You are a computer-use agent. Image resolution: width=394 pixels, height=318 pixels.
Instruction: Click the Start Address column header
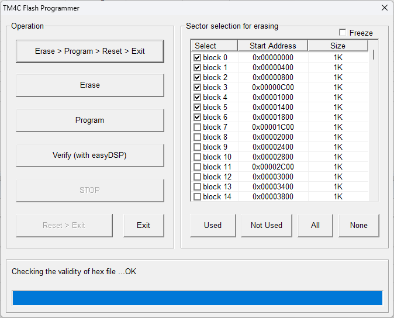coord(272,46)
